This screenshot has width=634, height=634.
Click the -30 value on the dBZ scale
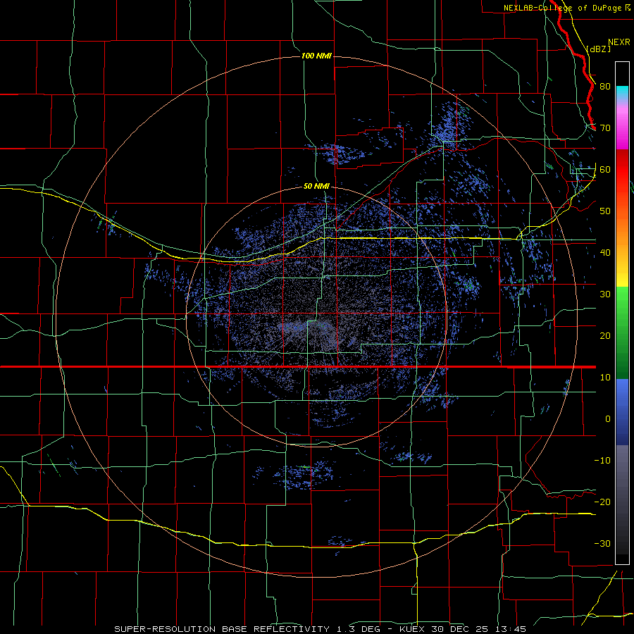click(x=602, y=544)
